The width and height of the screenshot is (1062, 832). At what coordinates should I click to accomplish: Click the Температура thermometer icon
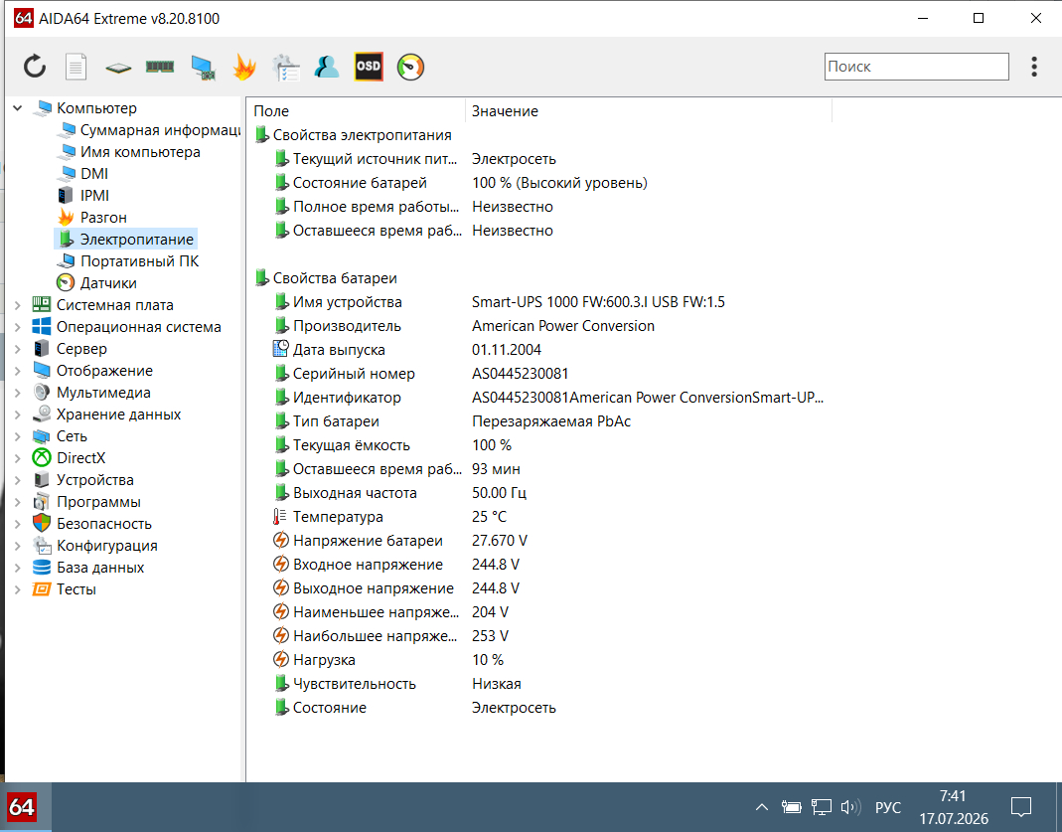[x=280, y=516]
